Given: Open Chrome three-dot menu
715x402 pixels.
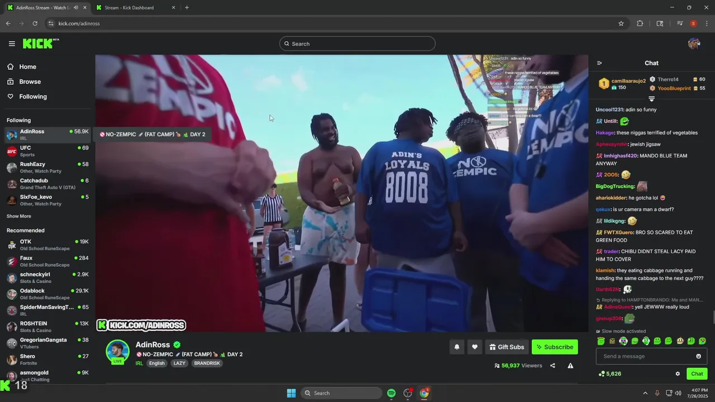Looking at the screenshot, I should [707, 23].
